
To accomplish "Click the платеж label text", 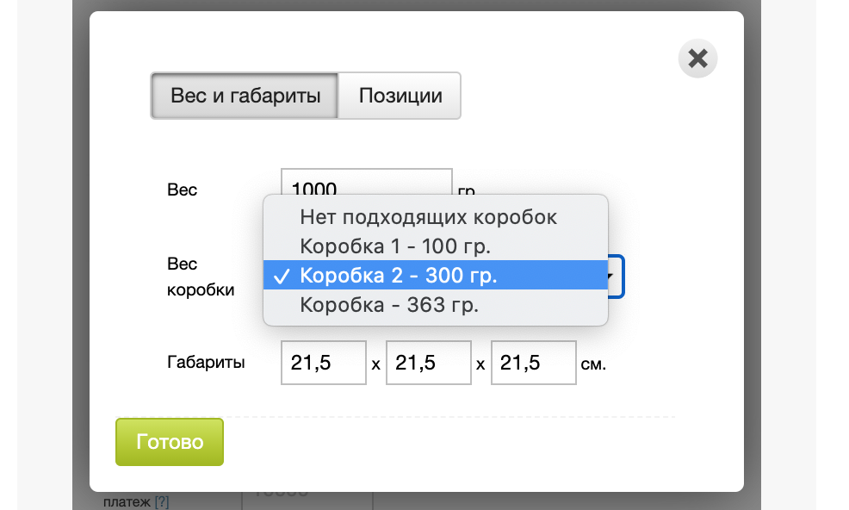I will (126, 501).
